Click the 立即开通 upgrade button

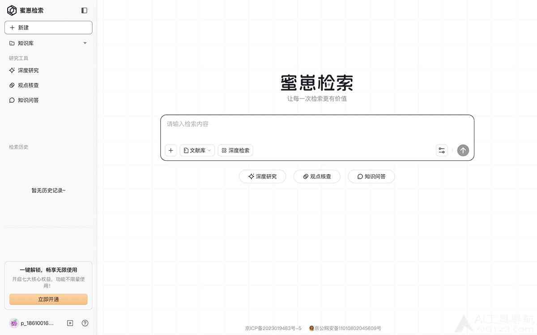48,299
